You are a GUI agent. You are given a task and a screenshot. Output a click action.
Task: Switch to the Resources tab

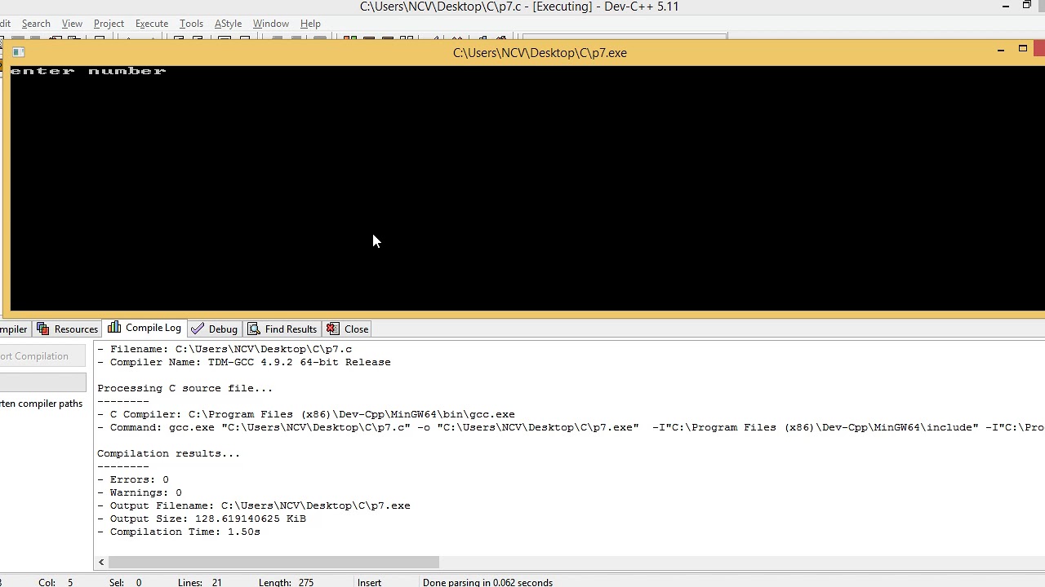pyautogui.click(x=68, y=329)
